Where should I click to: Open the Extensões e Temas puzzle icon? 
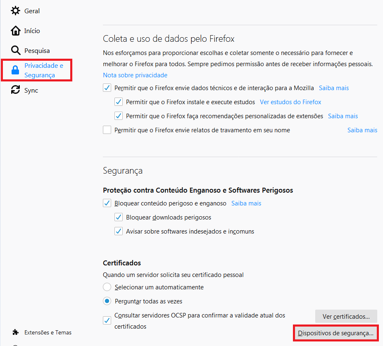[x=16, y=332]
